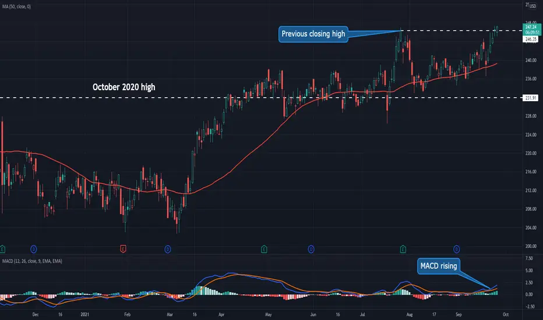This screenshot has width=543, height=320.
Task: Select the 'MACD rising' callout label
Action: (439, 266)
